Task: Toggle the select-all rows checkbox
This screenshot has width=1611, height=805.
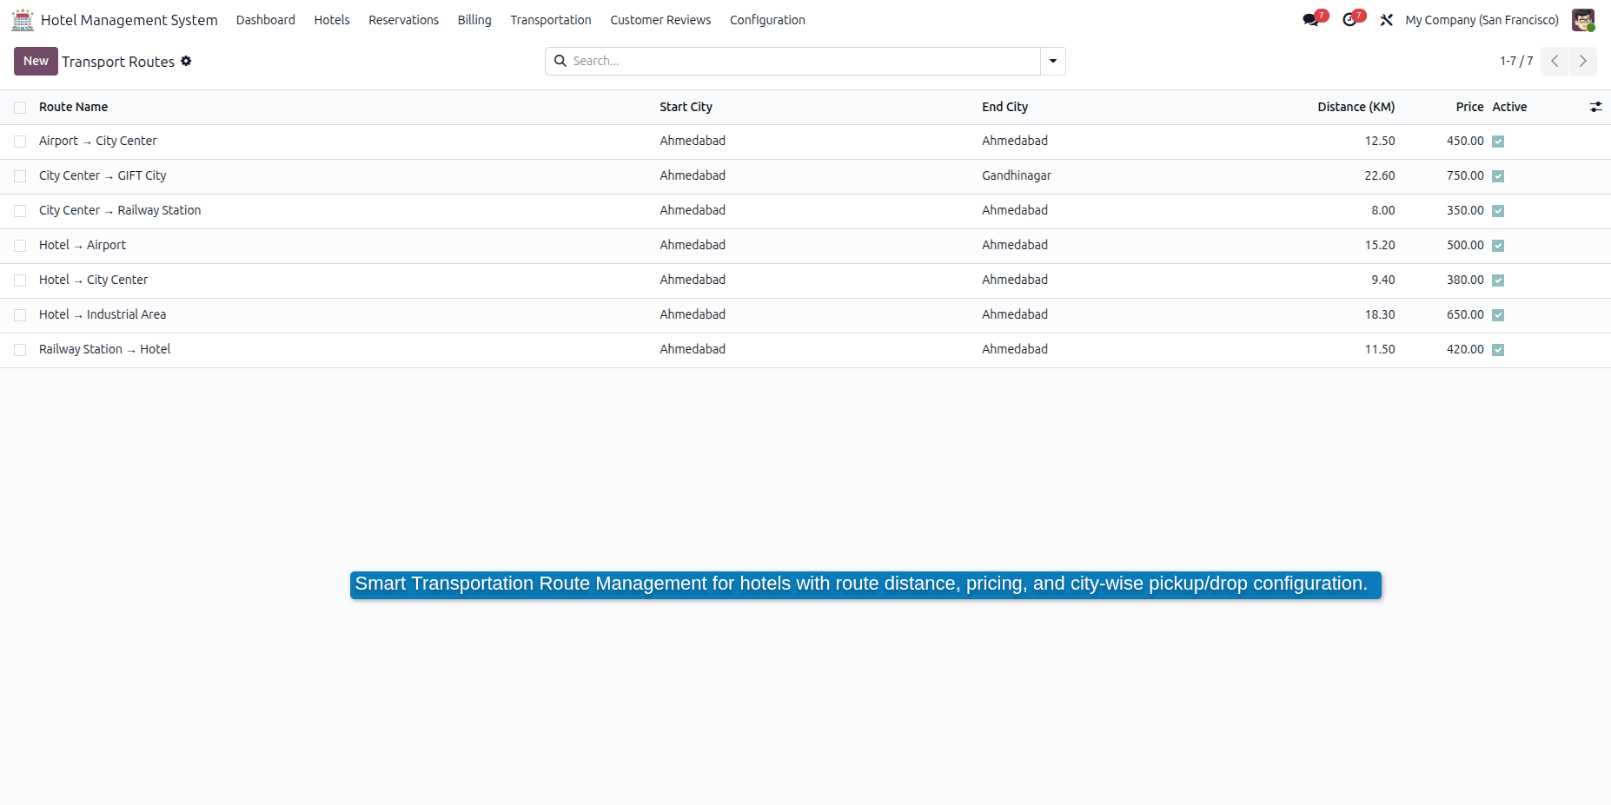Action: 20,108
